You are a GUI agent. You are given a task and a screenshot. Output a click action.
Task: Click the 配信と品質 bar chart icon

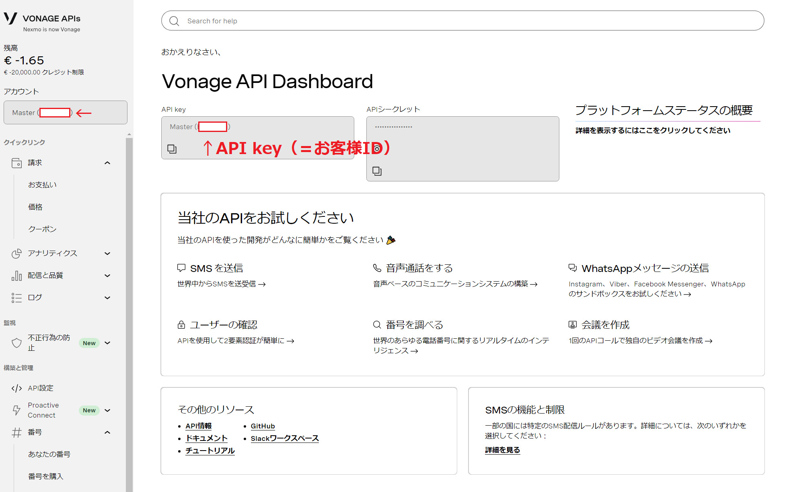pyautogui.click(x=16, y=276)
